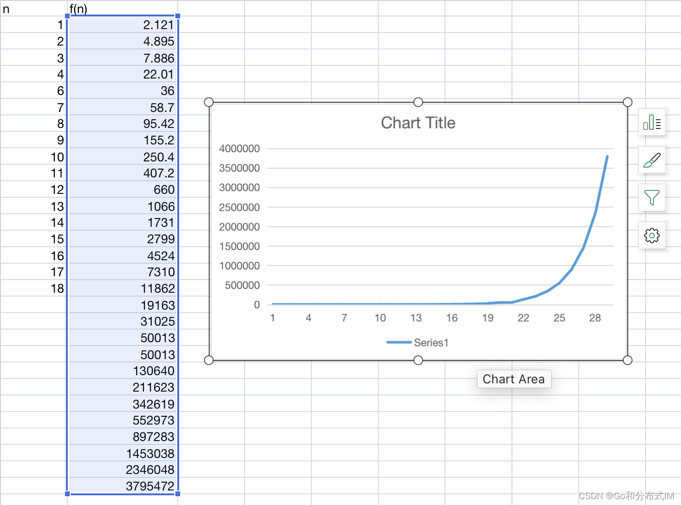The height and width of the screenshot is (505, 681).
Task: Select cell with value 155.2
Action: tap(123, 140)
